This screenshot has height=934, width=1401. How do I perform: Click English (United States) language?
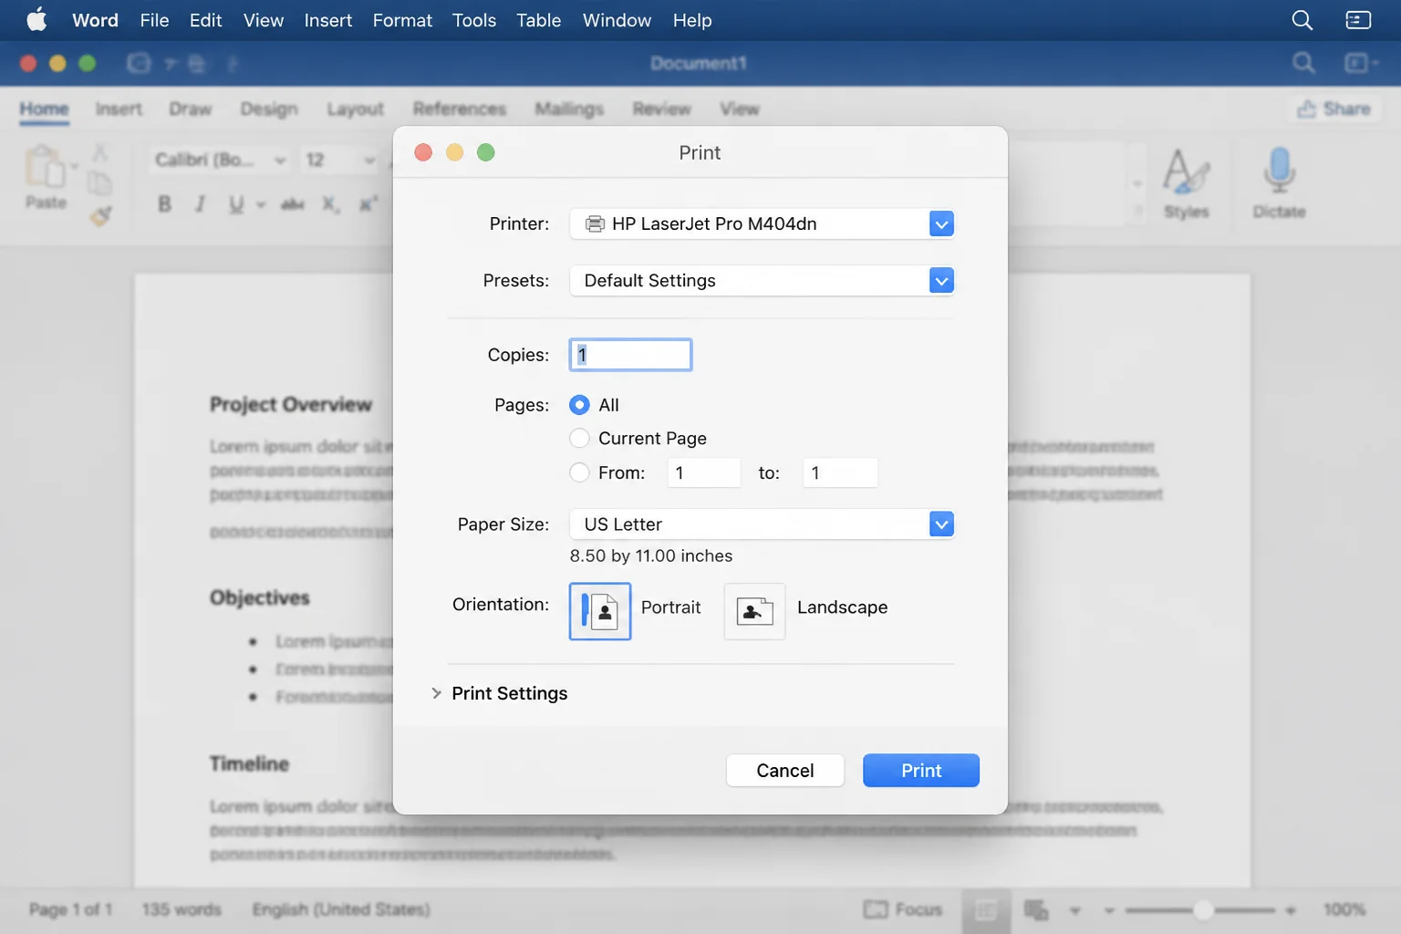point(341,909)
